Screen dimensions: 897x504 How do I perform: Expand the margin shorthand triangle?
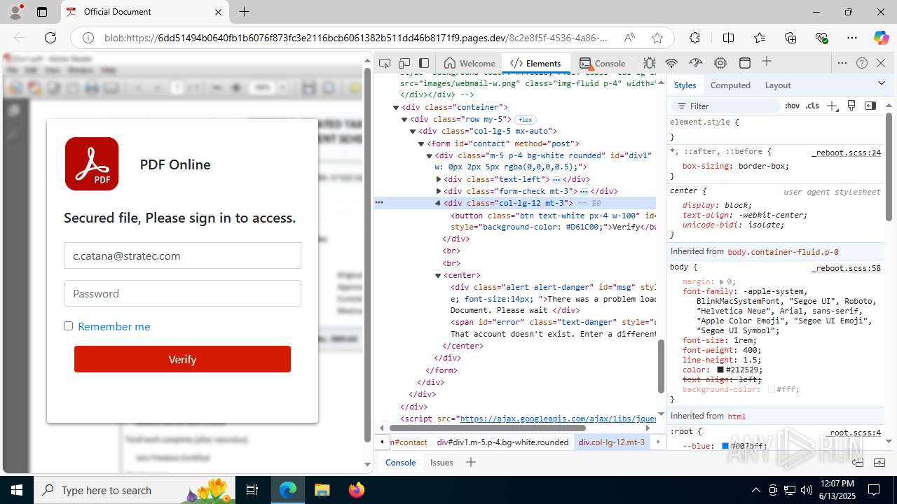coord(722,281)
